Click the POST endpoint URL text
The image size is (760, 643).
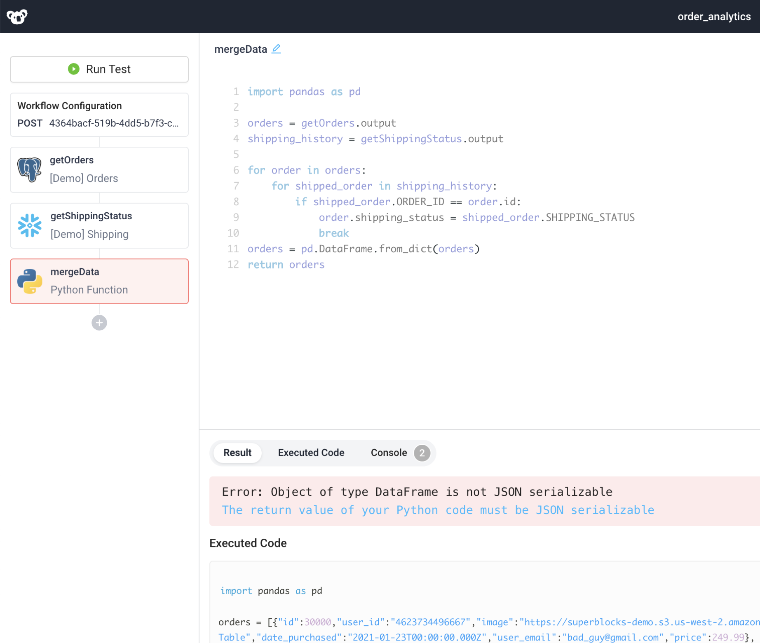(x=113, y=123)
